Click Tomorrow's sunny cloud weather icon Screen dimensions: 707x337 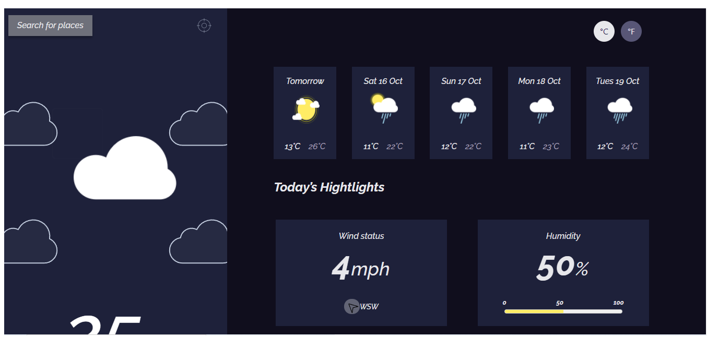coord(305,110)
